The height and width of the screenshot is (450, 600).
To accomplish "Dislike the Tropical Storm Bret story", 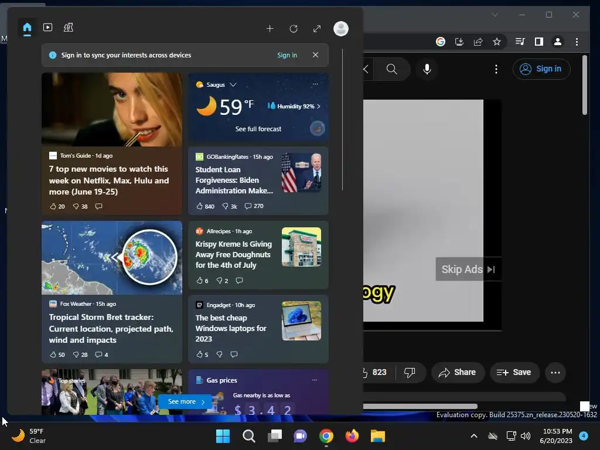I will 80,354.
